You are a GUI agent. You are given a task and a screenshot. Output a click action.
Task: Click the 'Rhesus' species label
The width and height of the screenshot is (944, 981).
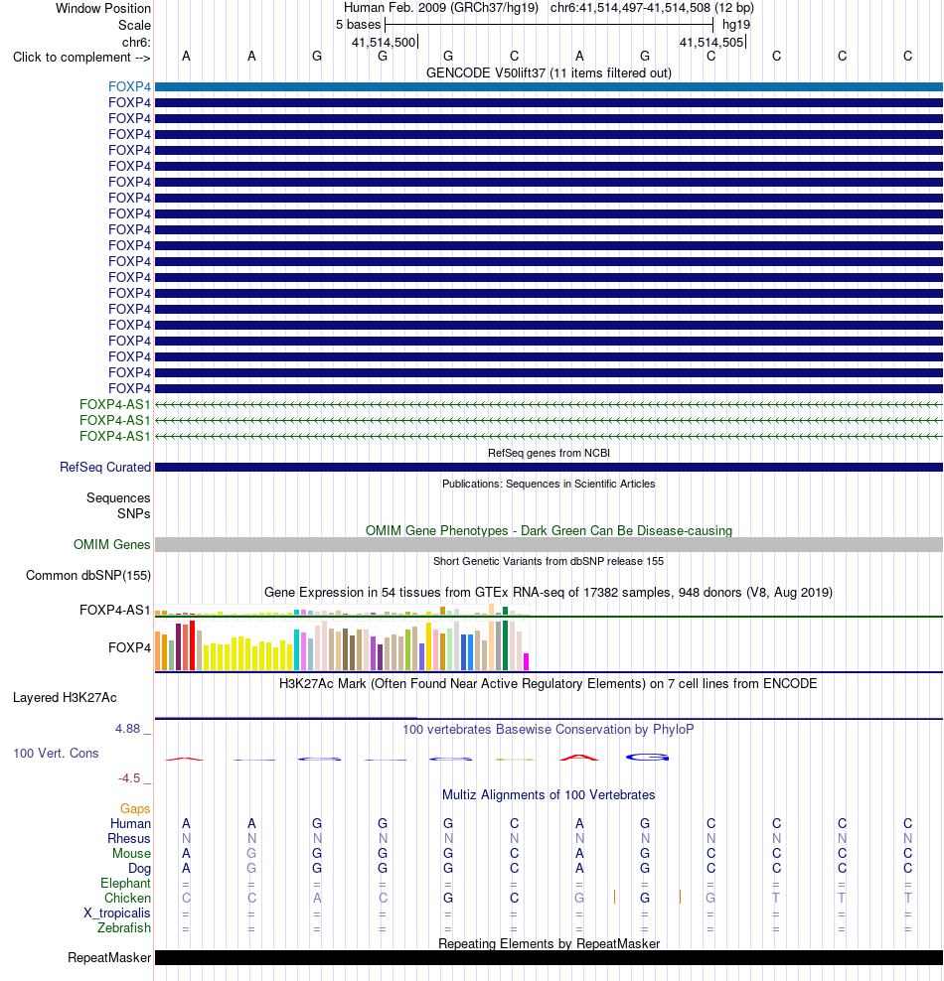tap(129, 839)
